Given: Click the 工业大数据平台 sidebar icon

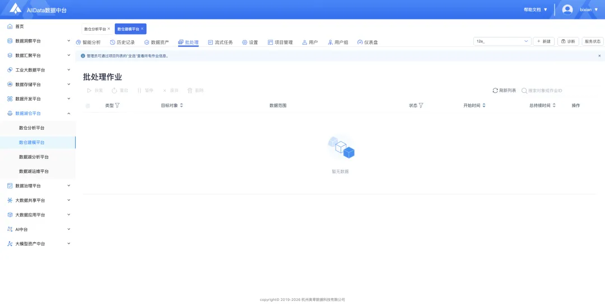Looking at the screenshot, I should [x=10, y=70].
